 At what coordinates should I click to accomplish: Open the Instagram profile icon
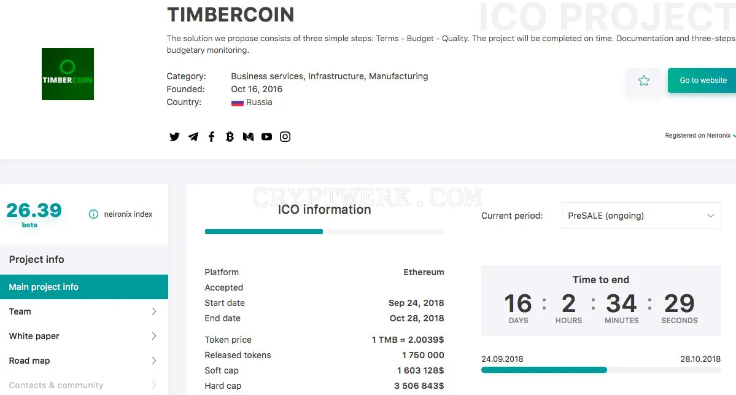[x=285, y=136]
